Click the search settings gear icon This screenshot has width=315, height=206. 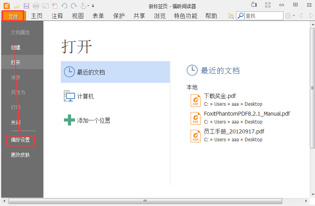pos(288,16)
